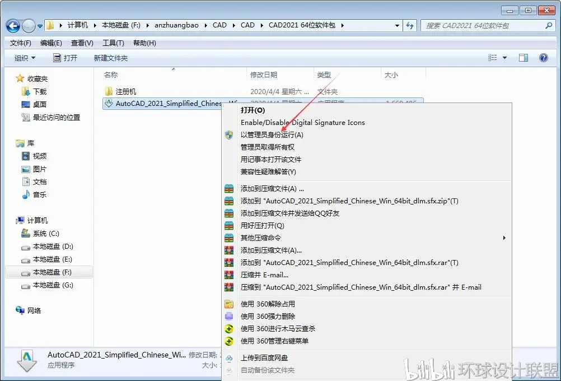561x381 pixels.
Task: Choose 添加到压缩文件并发送给QQ好友
Action: (x=290, y=213)
